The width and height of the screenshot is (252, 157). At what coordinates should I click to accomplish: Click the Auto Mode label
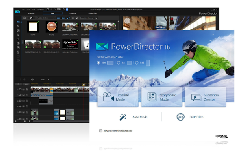pyautogui.click(x=140, y=117)
